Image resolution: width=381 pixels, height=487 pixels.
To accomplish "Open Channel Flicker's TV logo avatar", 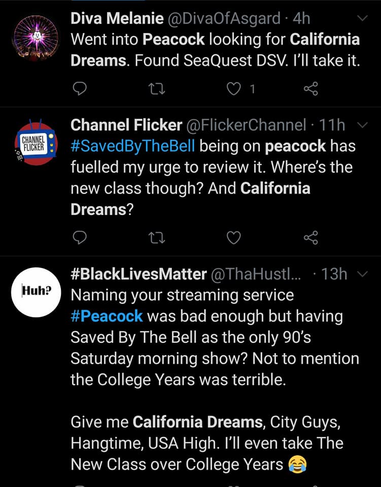I will [36, 142].
